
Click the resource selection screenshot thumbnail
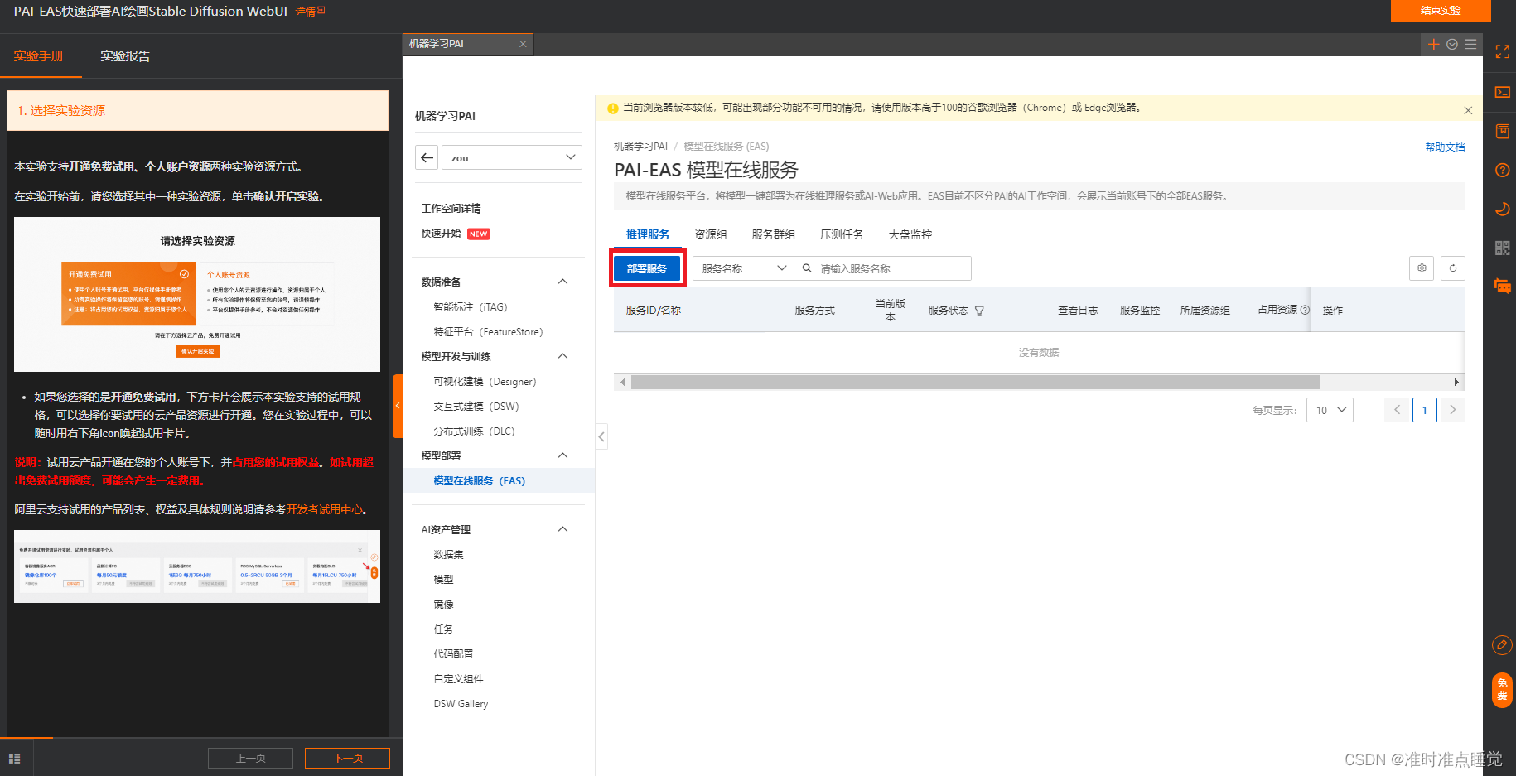(197, 294)
